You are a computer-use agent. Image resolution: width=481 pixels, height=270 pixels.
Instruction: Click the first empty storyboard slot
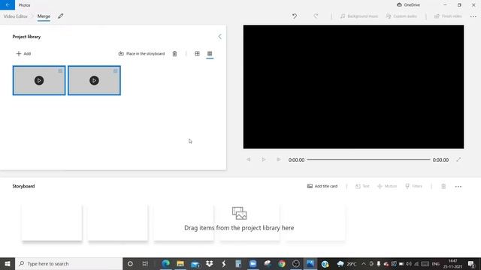[52, 223]
